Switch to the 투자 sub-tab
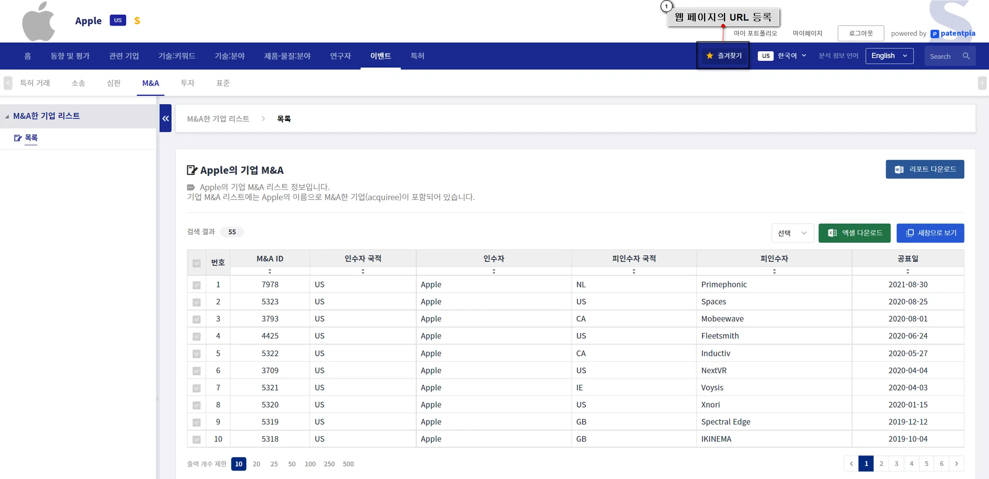The image size is (989, 479). 187,83
